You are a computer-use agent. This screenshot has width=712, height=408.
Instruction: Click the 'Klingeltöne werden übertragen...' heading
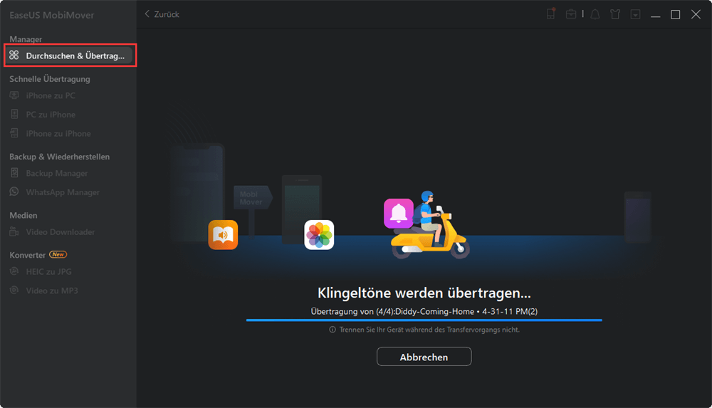(x=424, y=293)
